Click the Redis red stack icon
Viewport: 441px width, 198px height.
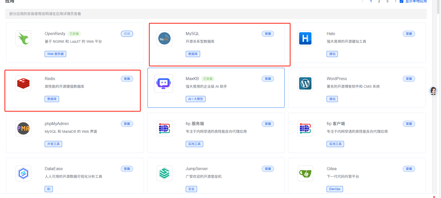coord(23,83)
